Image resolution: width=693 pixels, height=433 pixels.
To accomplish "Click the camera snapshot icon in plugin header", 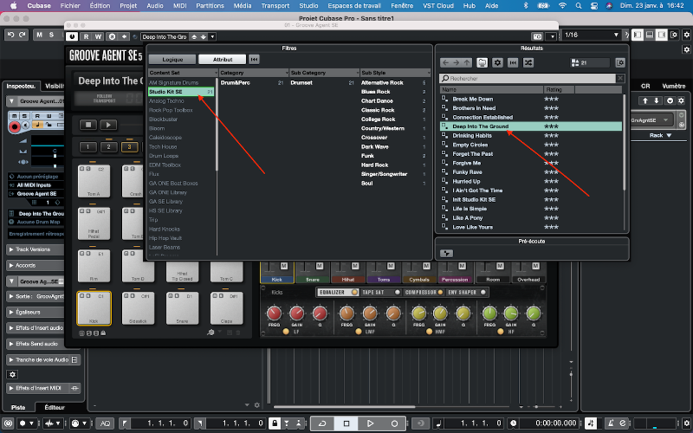I will (x=537, y=36).
